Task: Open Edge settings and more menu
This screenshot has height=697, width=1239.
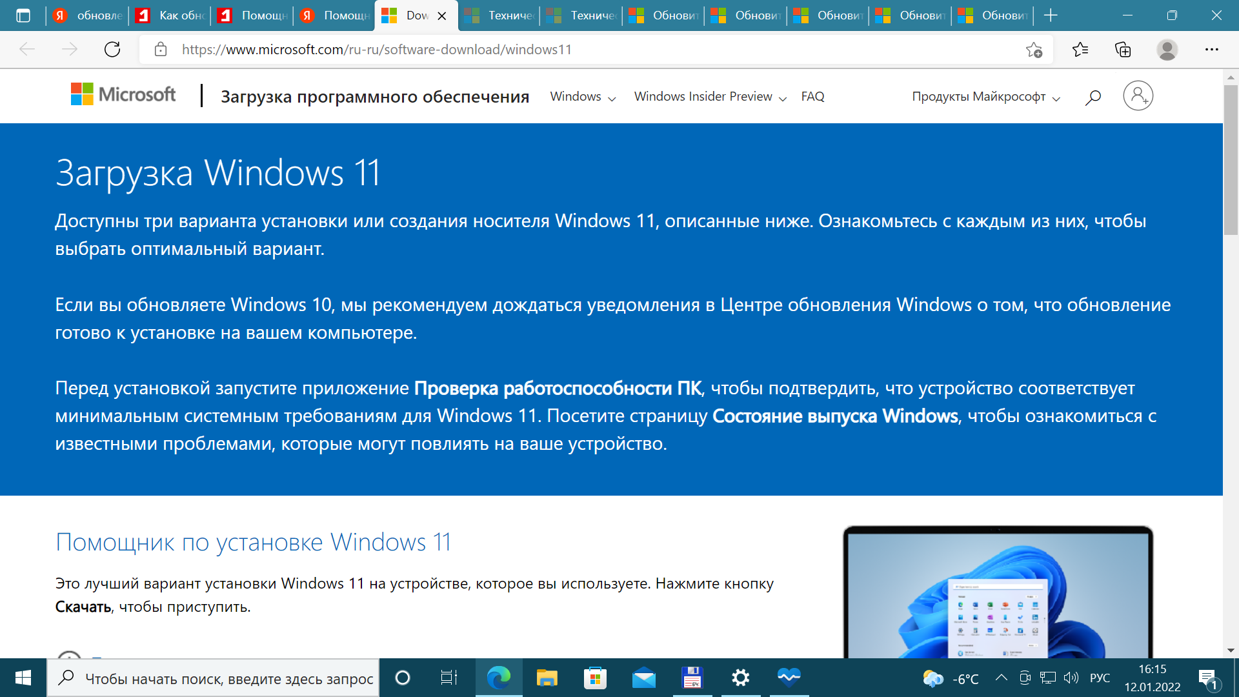Action: tap(1211, 50)
